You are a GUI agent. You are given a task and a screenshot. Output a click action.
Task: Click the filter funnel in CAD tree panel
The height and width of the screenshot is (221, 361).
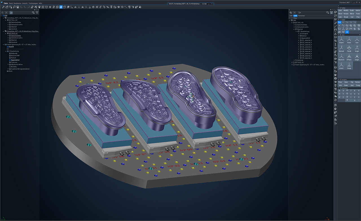[x=37, y=13]
